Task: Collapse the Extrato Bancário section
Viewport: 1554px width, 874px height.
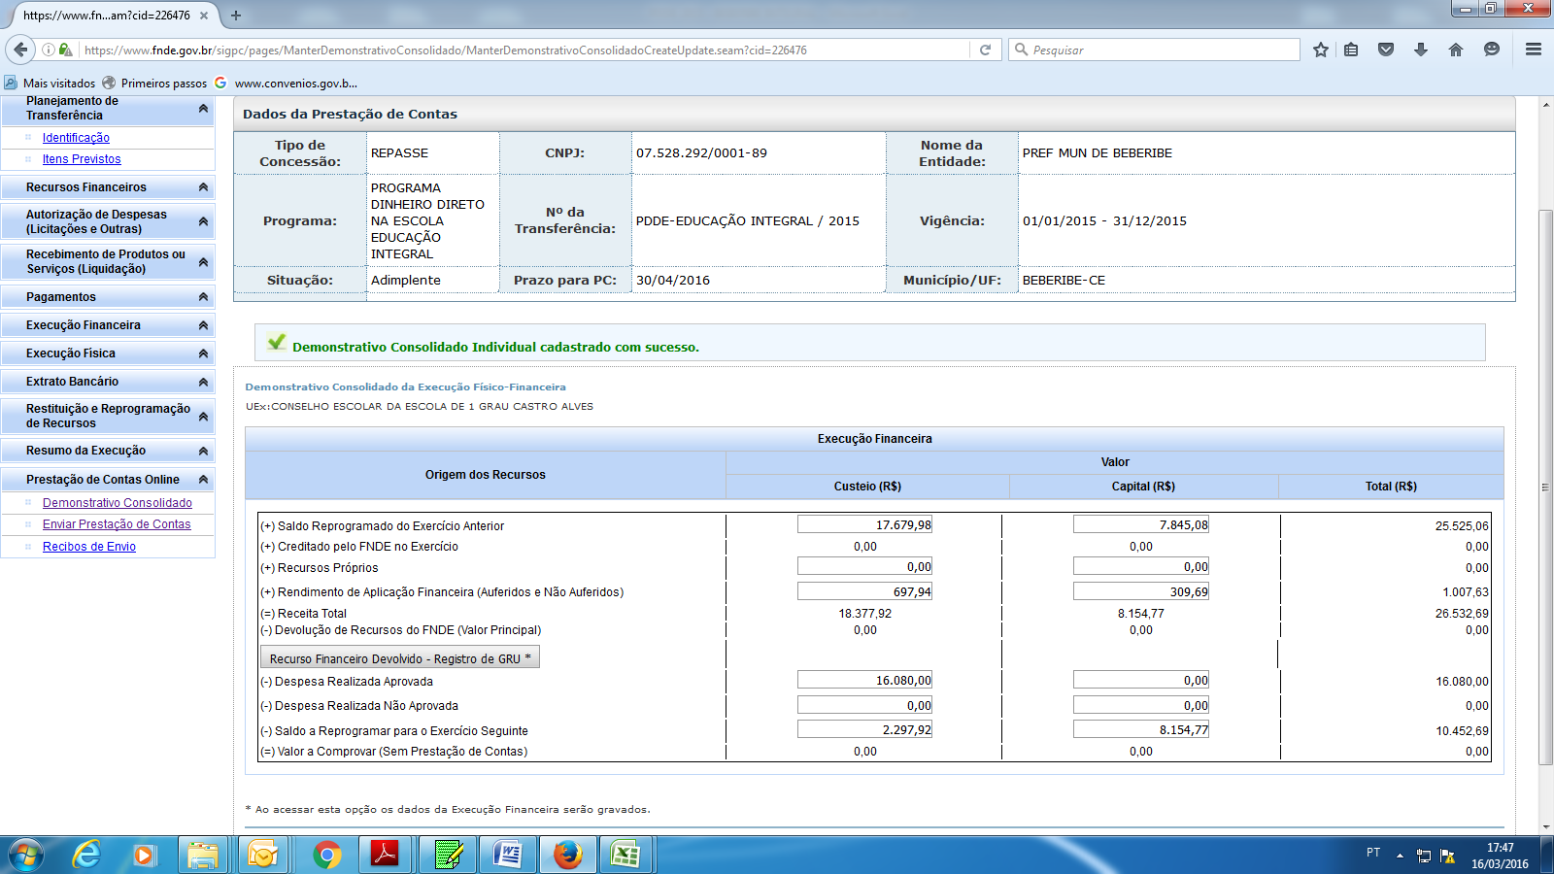Action: (x=203, y=382)
